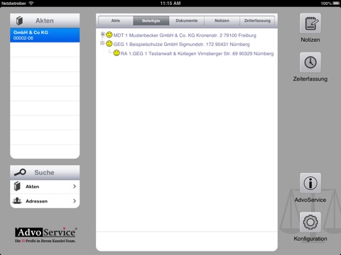Collapse the GEG 1 Beispielschulze tree node
The height and width of the screenshot is (255, 341).
[x=102, y=43]
